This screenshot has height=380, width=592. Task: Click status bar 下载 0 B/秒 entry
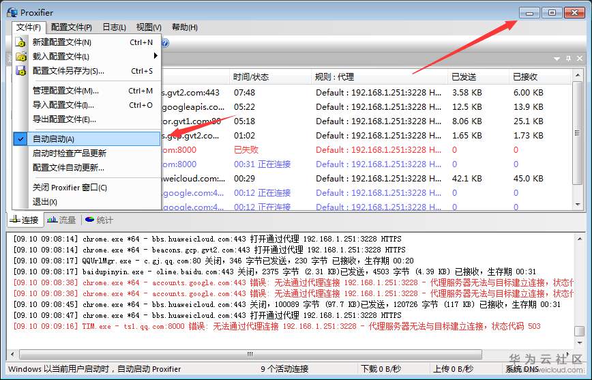(381, 368)
